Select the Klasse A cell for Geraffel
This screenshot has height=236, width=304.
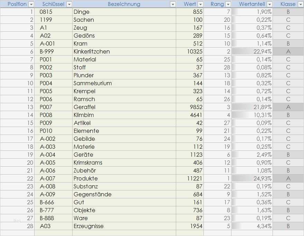coord(288,107)
